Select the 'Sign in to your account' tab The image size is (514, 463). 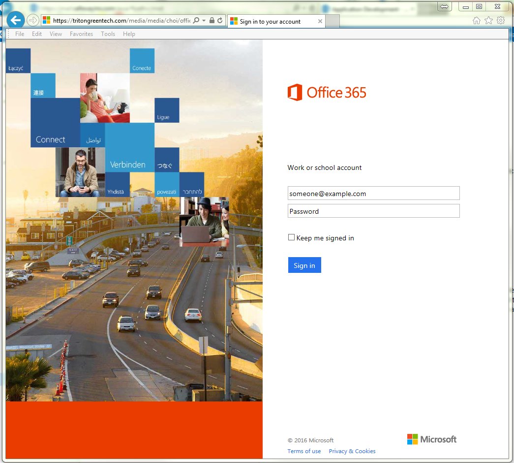click(276, 21)
